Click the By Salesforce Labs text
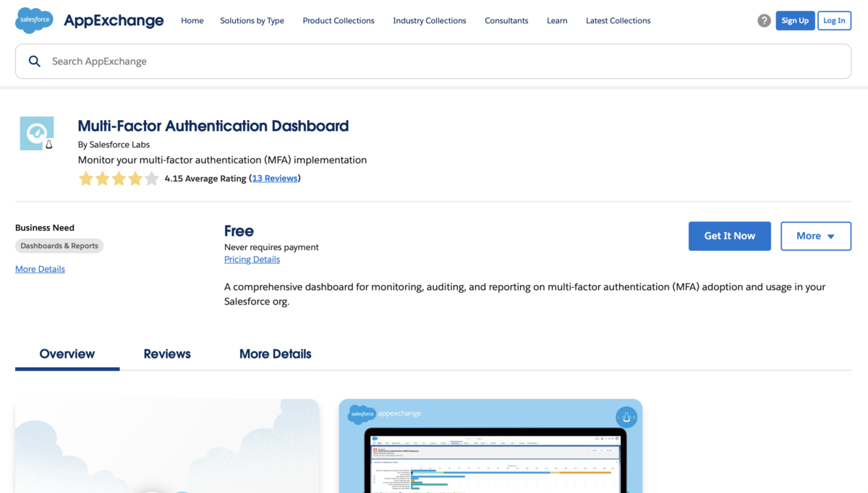 pos(114,145)
